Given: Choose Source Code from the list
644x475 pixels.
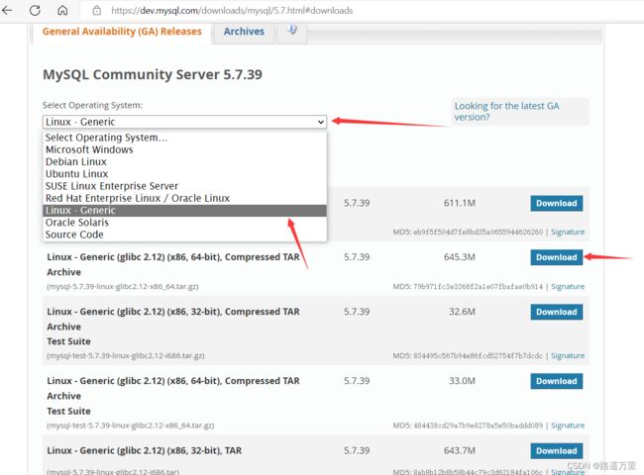Looking at the screenshot, I should [x=184, y=235].
